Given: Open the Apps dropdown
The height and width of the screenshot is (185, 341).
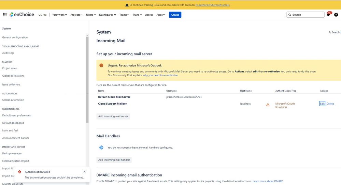Looking at the screenshot, I should [161, 15].
